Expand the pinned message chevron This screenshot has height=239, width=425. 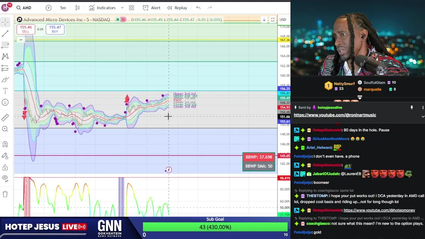click(423, 117)
